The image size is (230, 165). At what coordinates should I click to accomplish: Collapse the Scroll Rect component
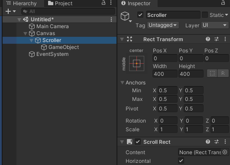click(x=122, y=142)
